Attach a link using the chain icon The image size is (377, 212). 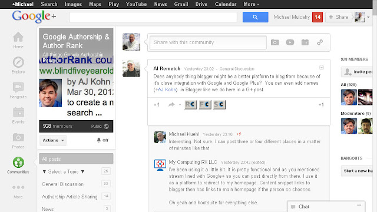pos(320,42)
